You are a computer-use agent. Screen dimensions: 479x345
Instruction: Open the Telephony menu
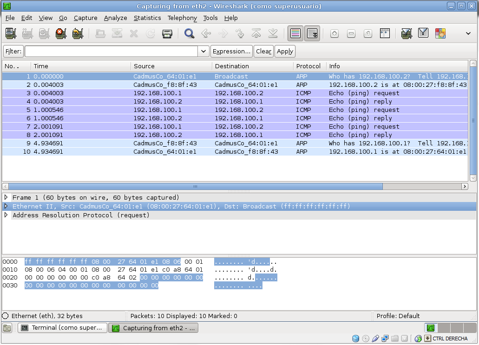coord(182,18)
